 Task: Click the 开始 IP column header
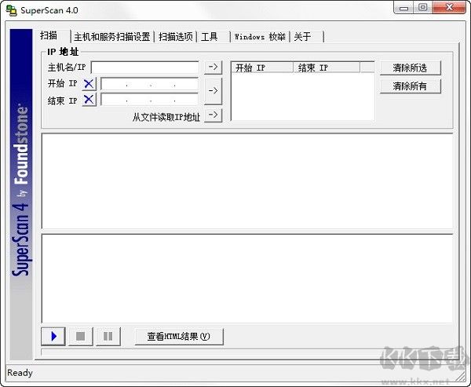click(x=262, y=68)
